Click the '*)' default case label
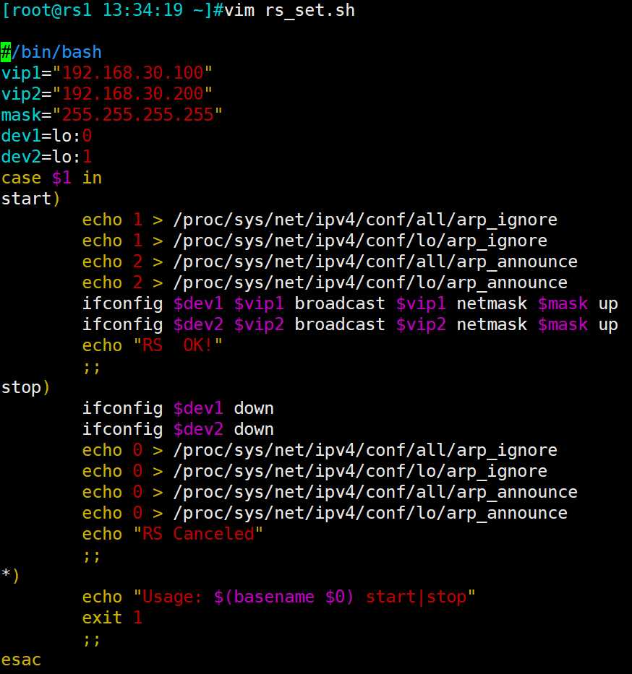The width and height of the screenshot is (632, 674). coord(10,575)
